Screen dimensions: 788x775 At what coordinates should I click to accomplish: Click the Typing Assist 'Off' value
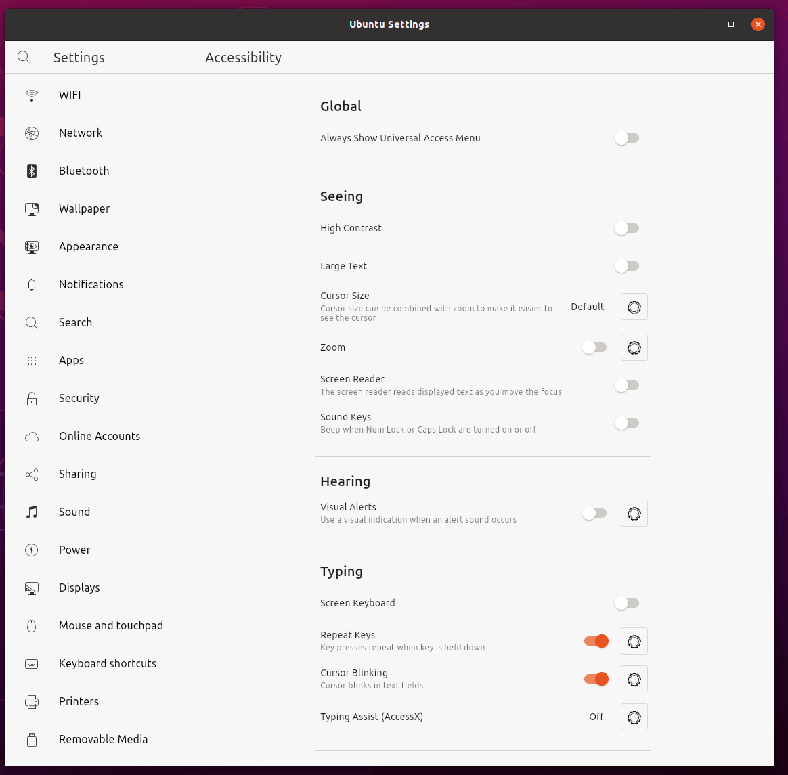coord(596,717)
